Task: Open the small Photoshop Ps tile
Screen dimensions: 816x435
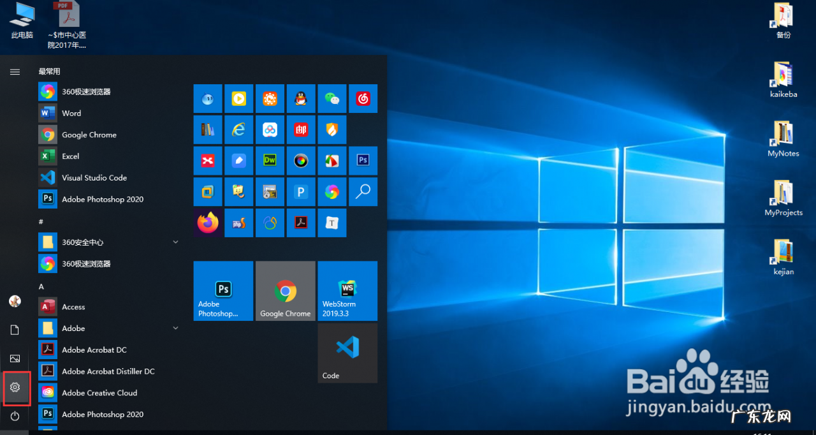Action: (x=363, y=161)
